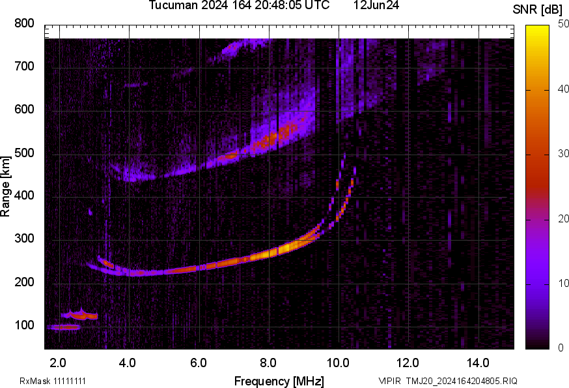Click range tick label '800'
Viewport: 569px width, 388px height.
coord(24,23)
